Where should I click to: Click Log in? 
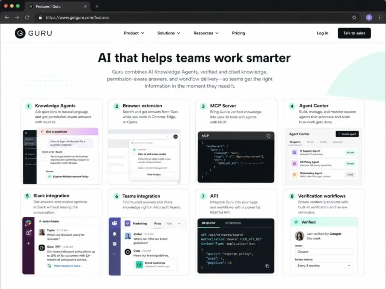click(x=322, y=33)
